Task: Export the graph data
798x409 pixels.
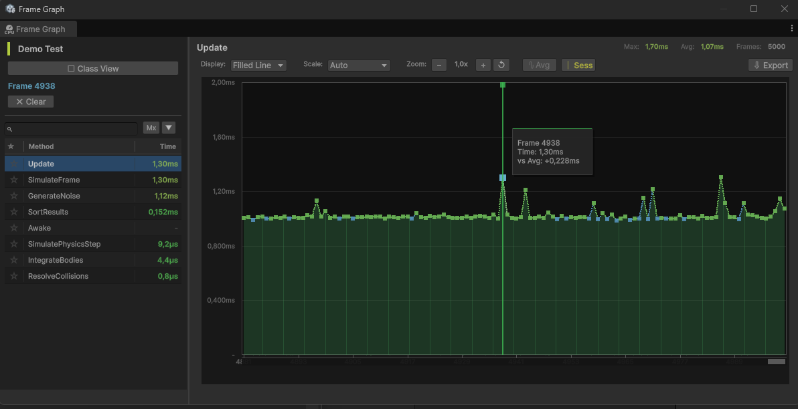Action: (x=771, y=65)
